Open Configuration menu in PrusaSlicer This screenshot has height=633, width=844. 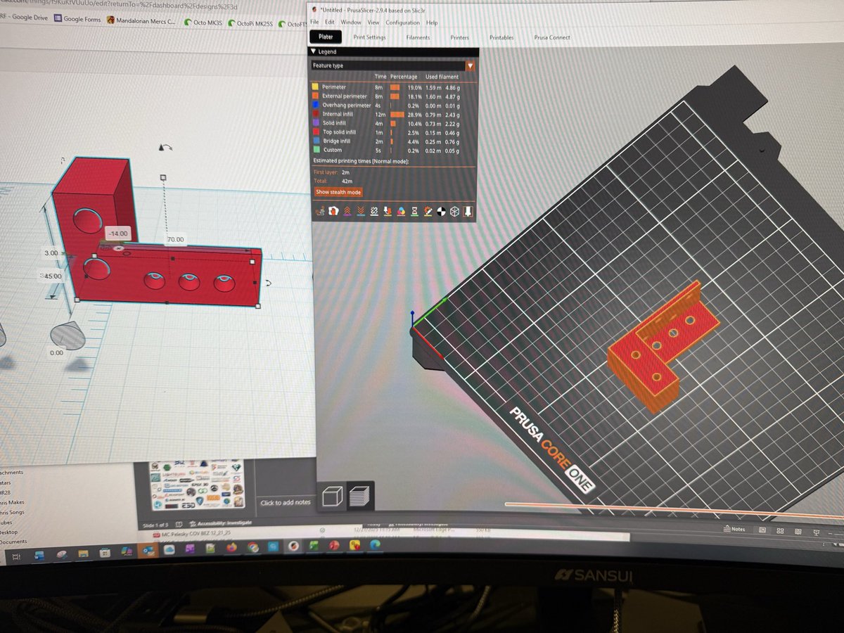coord(402,23)
